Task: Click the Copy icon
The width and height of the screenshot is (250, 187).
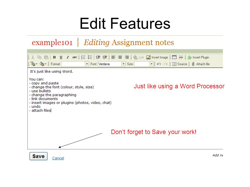Action: 39,57
